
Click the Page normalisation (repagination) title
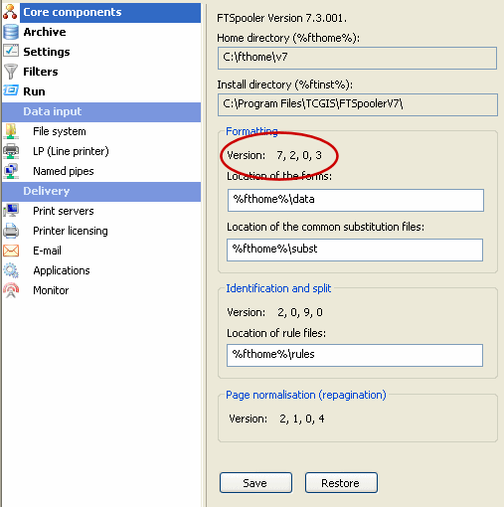(x=306, y=395)
